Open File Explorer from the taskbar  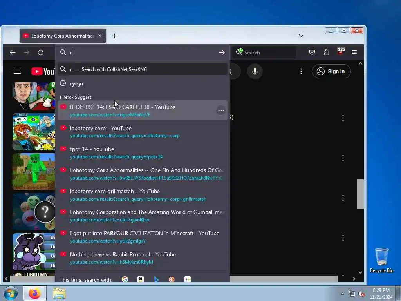[60, 294]
